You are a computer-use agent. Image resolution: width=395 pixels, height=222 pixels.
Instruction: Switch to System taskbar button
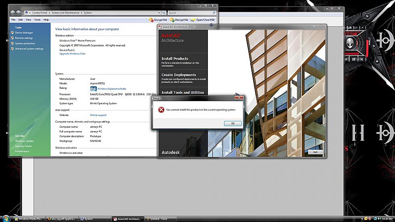pos(95,219)
